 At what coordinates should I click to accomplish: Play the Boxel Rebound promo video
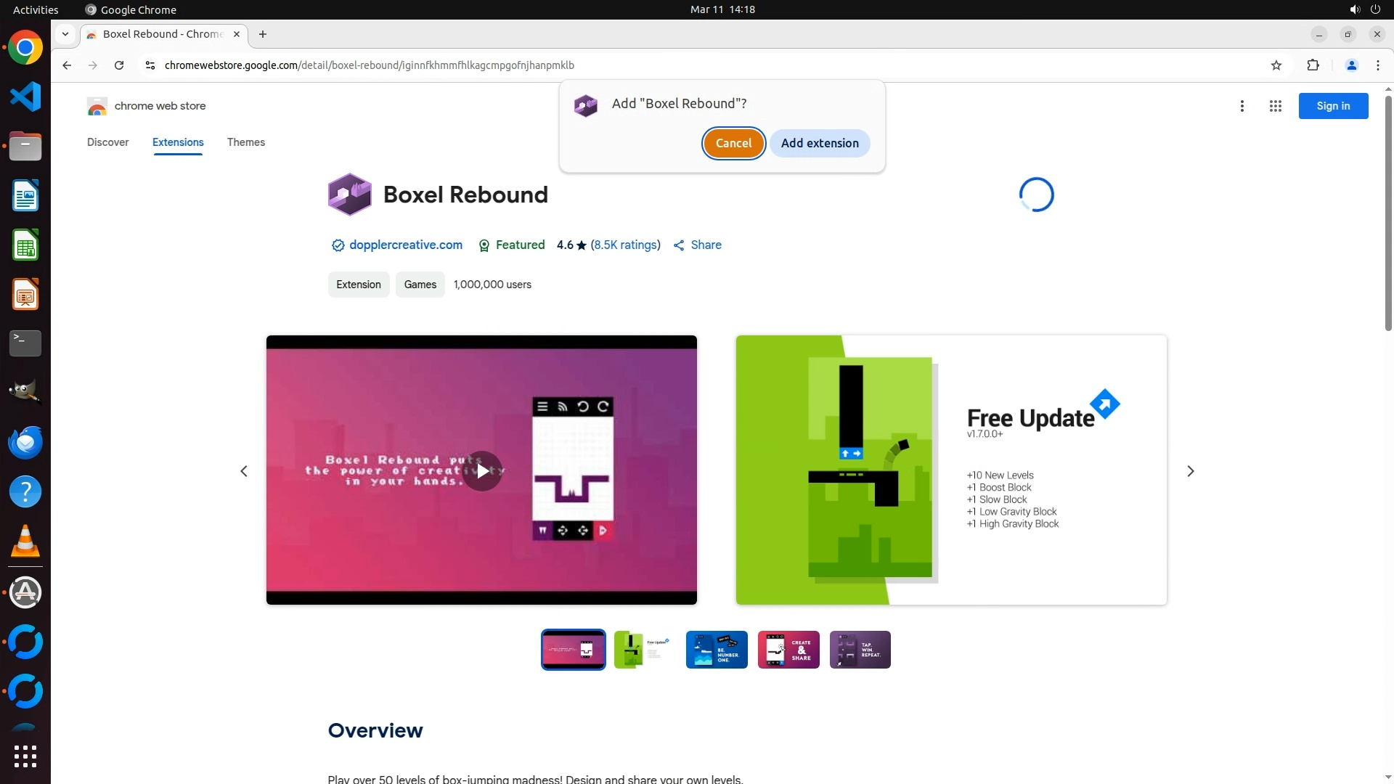click(x=482, y=471)
